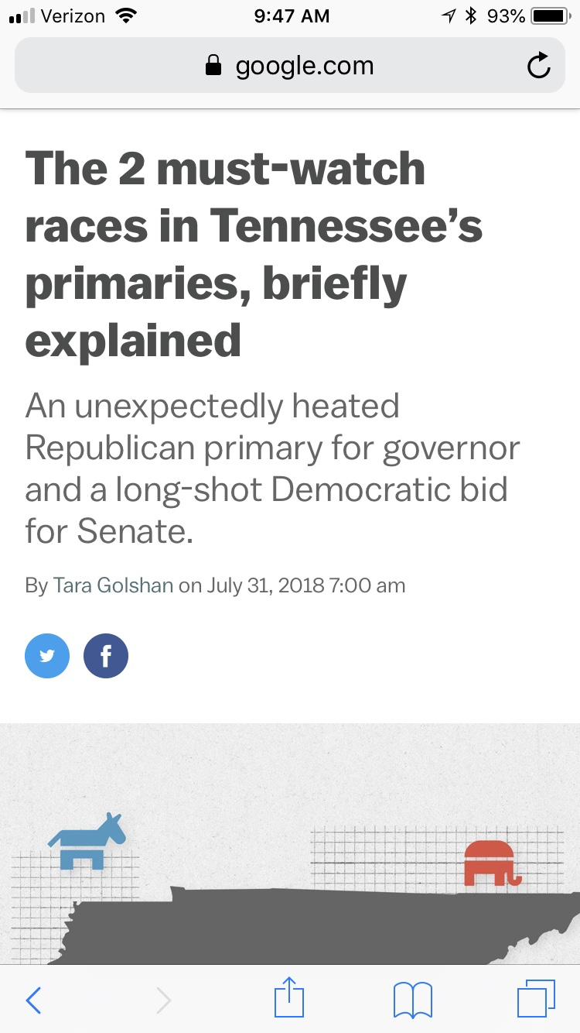
Task: Tap the article subtitle about Republican primary
Action: (272, 469)
